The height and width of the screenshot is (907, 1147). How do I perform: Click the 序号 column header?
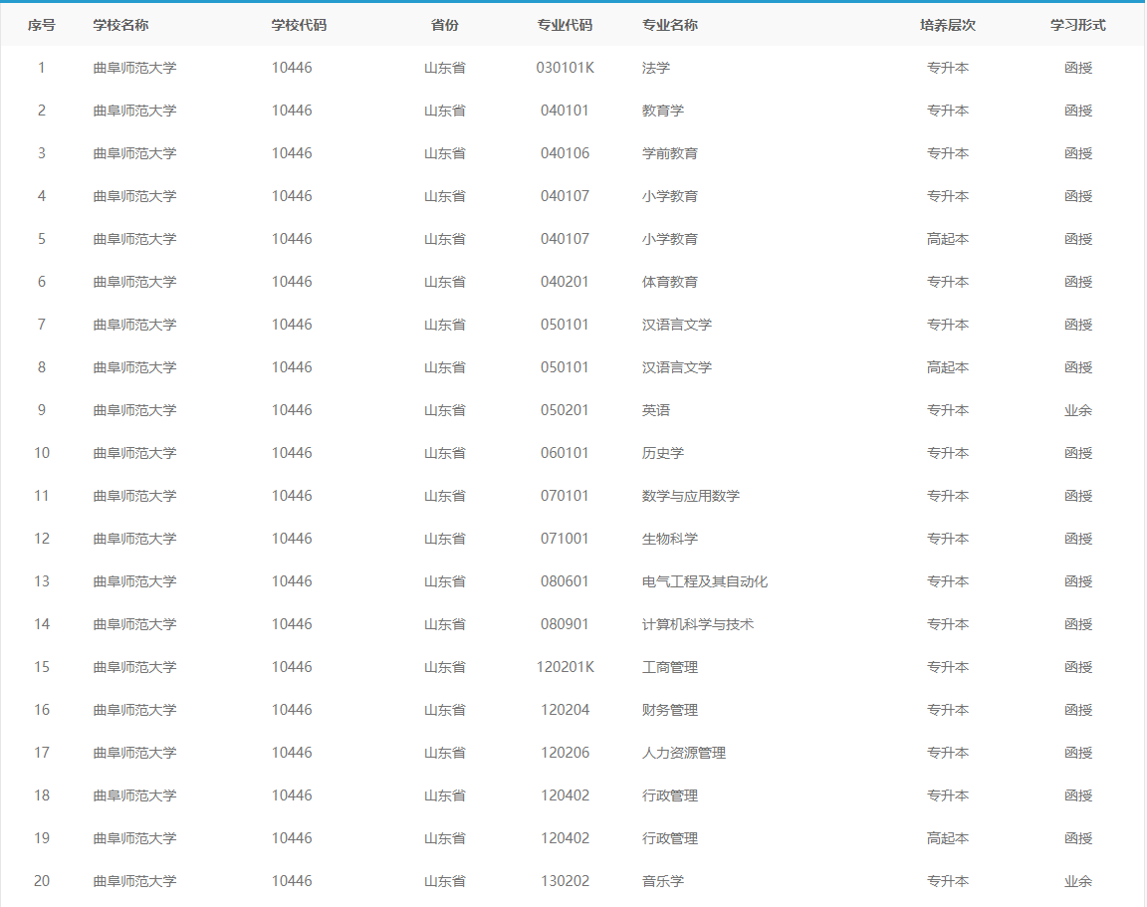click(42, 25)
